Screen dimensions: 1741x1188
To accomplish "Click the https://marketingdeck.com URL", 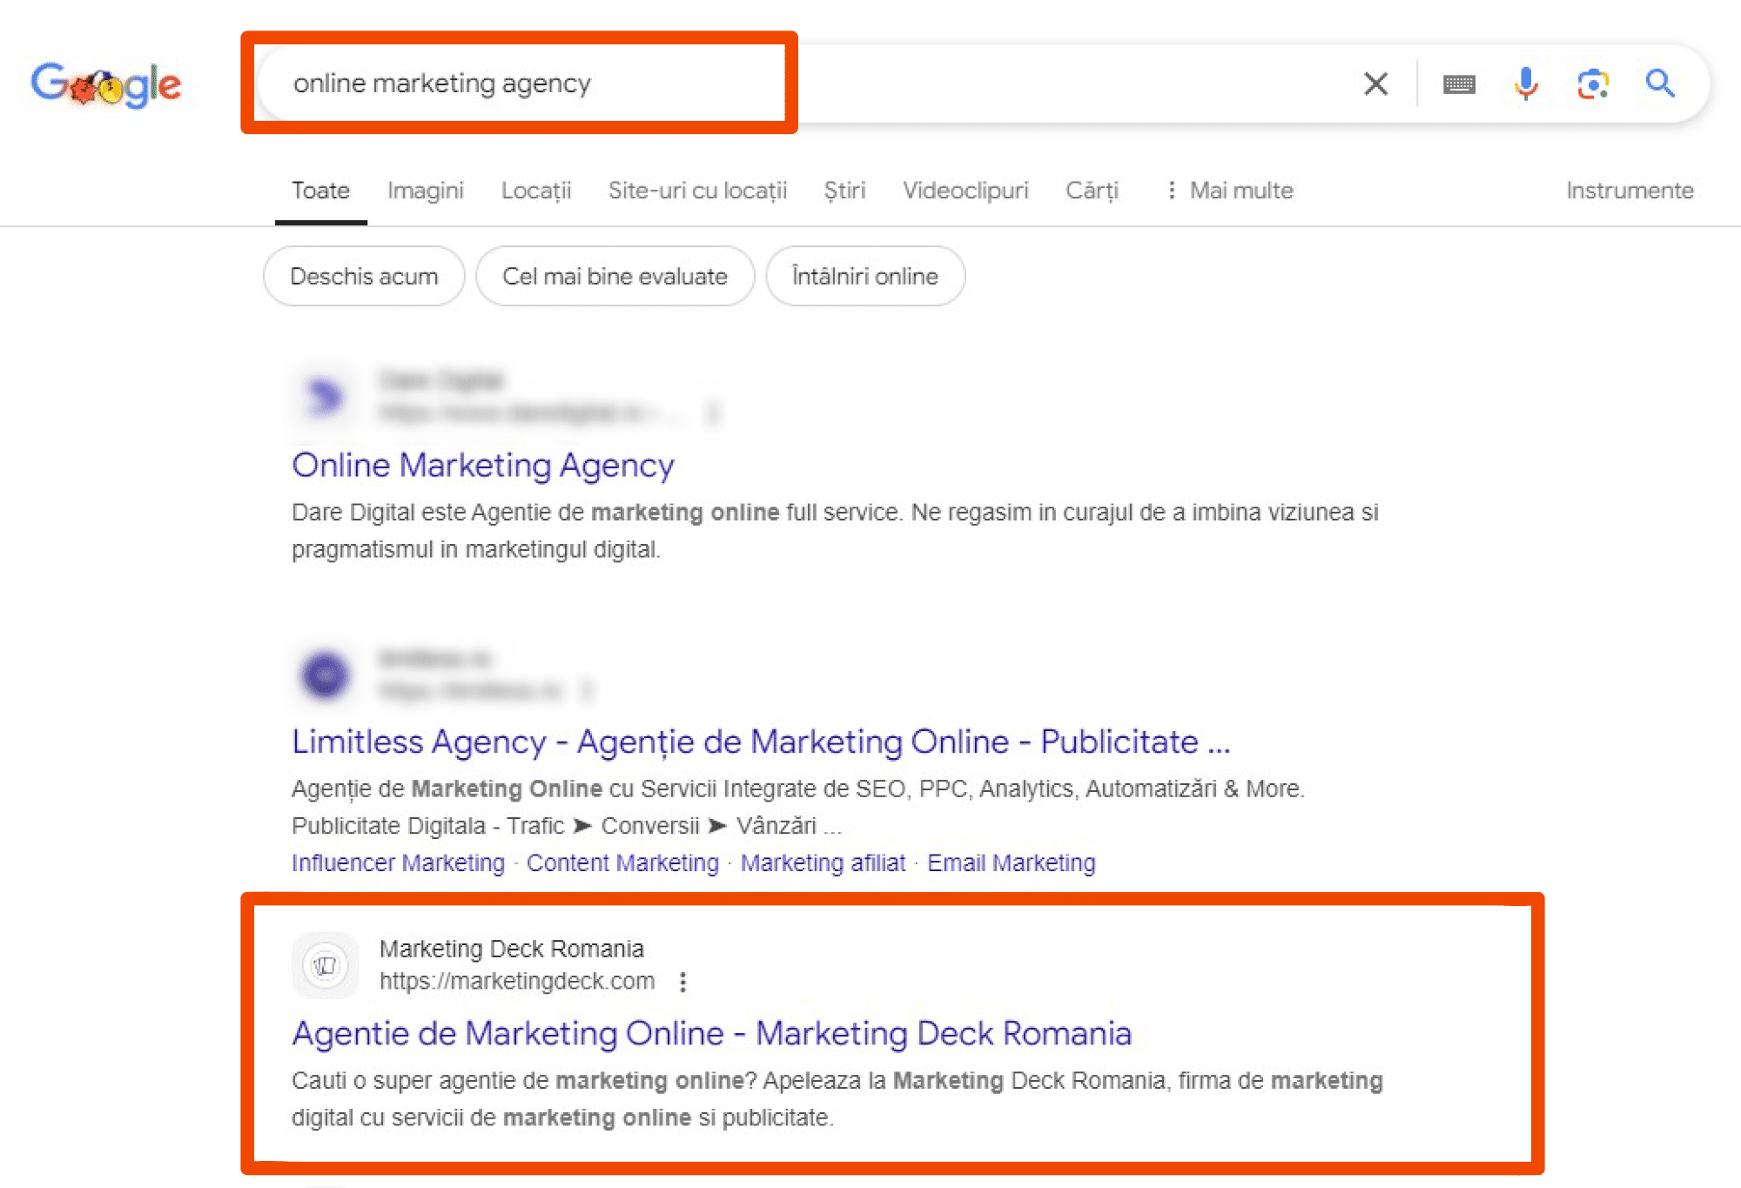I will click(x=517, y=982).
